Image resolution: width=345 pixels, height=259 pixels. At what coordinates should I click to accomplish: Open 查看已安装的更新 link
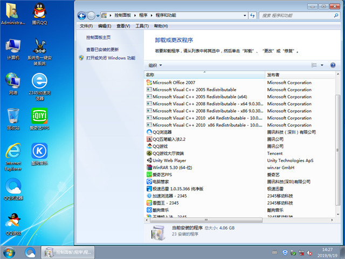102,50
